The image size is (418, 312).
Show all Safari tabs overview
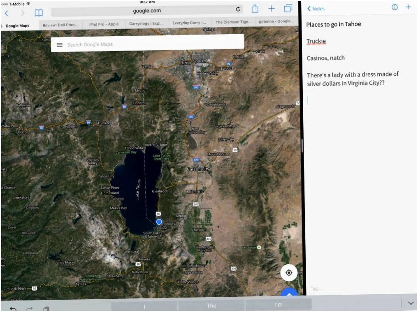pos(288,8)
